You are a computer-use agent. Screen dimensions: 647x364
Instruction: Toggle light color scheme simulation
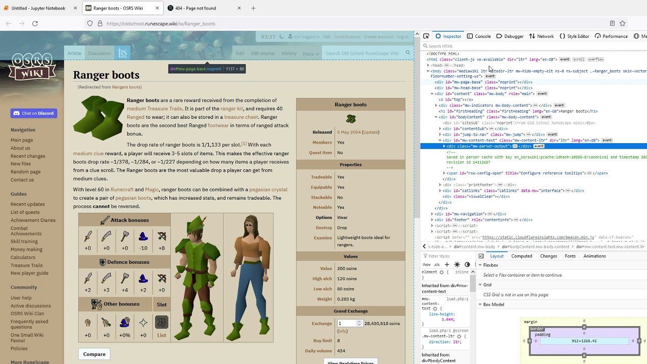point(457,264)
